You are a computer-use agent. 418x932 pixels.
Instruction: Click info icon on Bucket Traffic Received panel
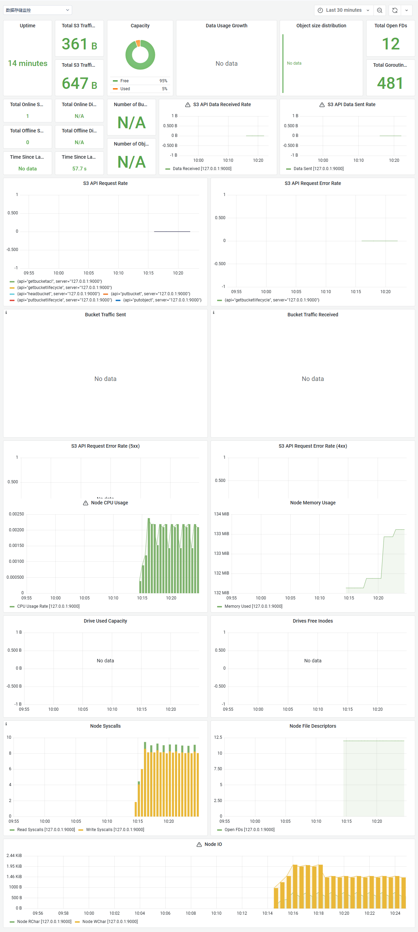[214, 313]
